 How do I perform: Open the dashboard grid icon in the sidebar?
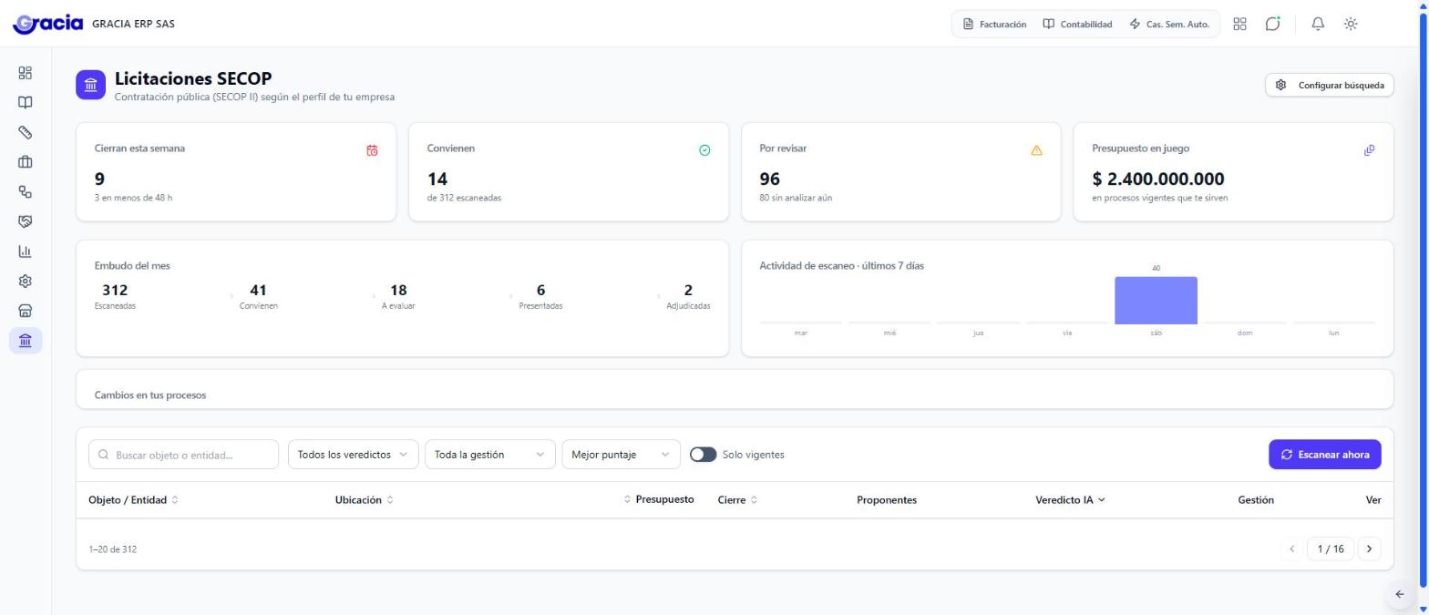[26, 73]
